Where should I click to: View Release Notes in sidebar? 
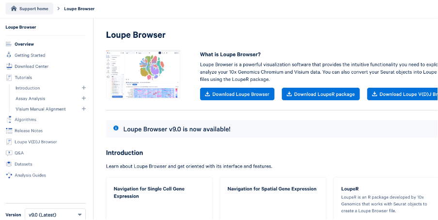(x=29, y=130)
